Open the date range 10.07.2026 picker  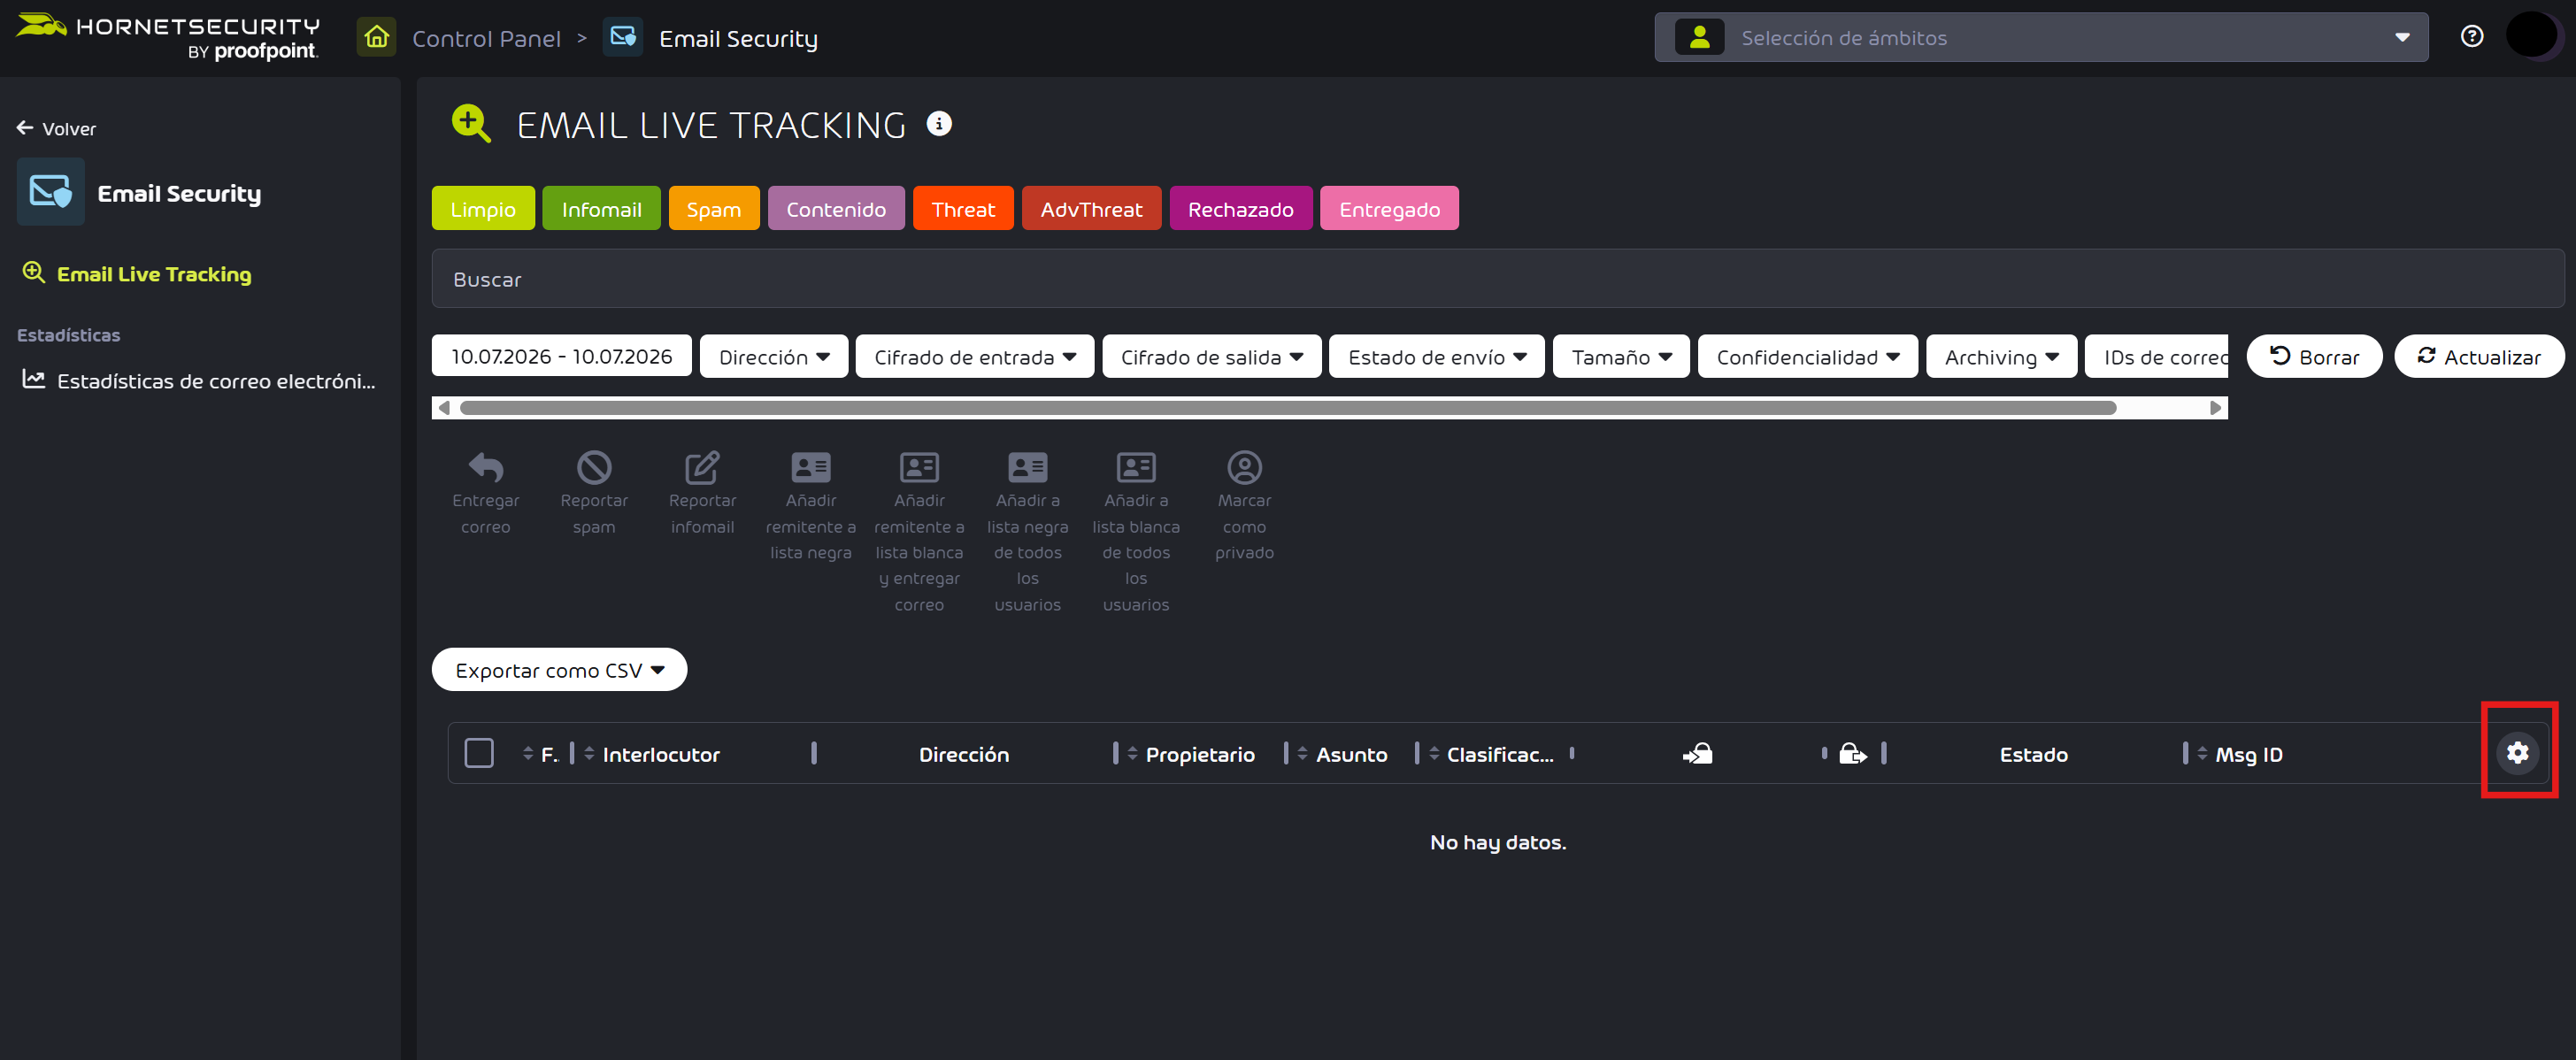coord(561,356)
